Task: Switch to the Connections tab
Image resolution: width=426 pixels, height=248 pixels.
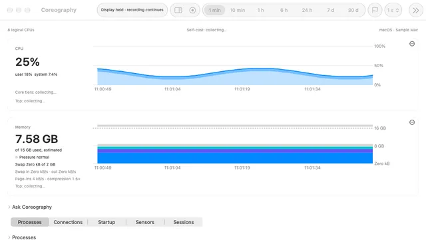Action: pyautogui.click(x=68, y=222)
